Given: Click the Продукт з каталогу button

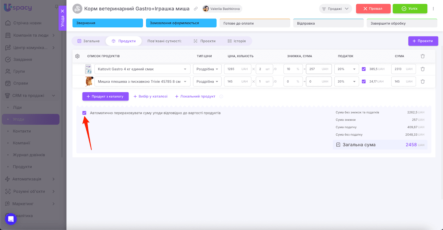Looking at the screenshot, I should coord(105,96).
